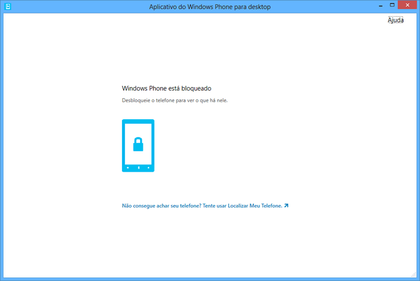
Task: Open the Localizar Meu Telefone link
Action: tap(205, 206)
